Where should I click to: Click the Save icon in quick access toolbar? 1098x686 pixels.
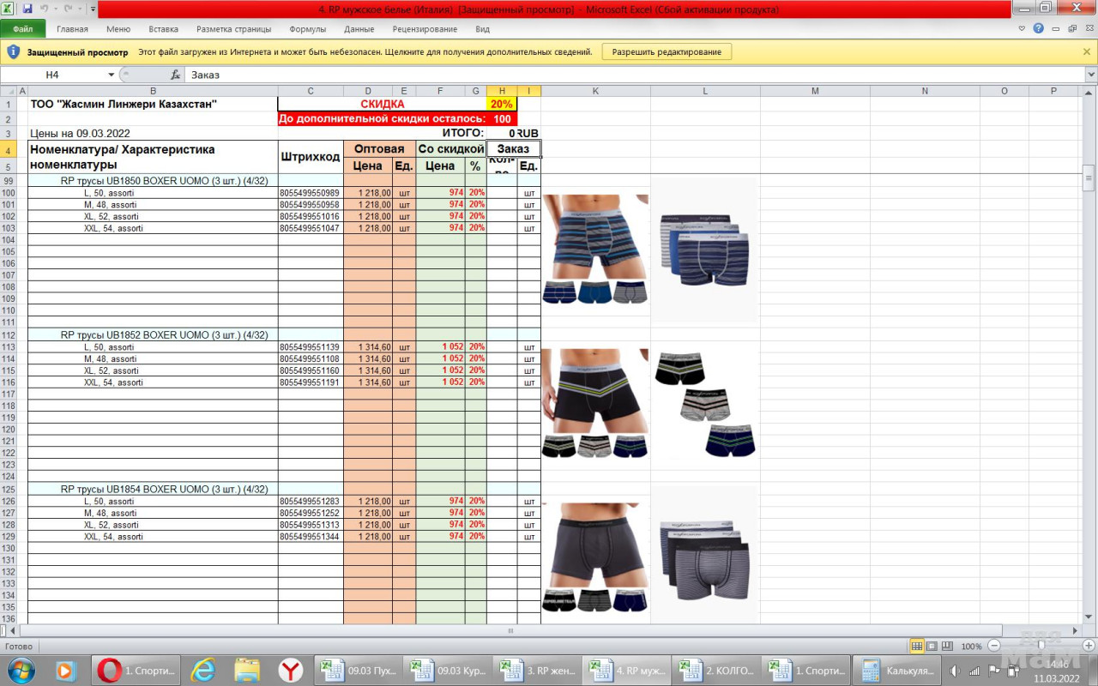point(27,9)
